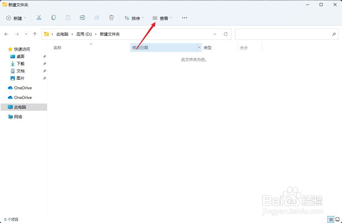
Task: Click the Share icon in toolbar
Action: pyautogui.click(x=97, y=18)
